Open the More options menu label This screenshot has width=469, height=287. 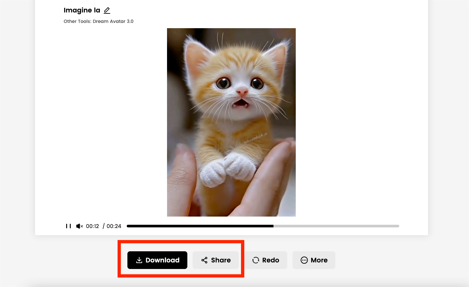click(x=319, y=260)
